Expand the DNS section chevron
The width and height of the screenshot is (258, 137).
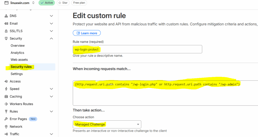pos(51,16)
